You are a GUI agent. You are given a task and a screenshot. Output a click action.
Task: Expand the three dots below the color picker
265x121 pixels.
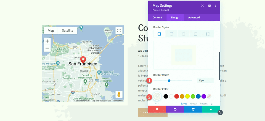(157, 103)
